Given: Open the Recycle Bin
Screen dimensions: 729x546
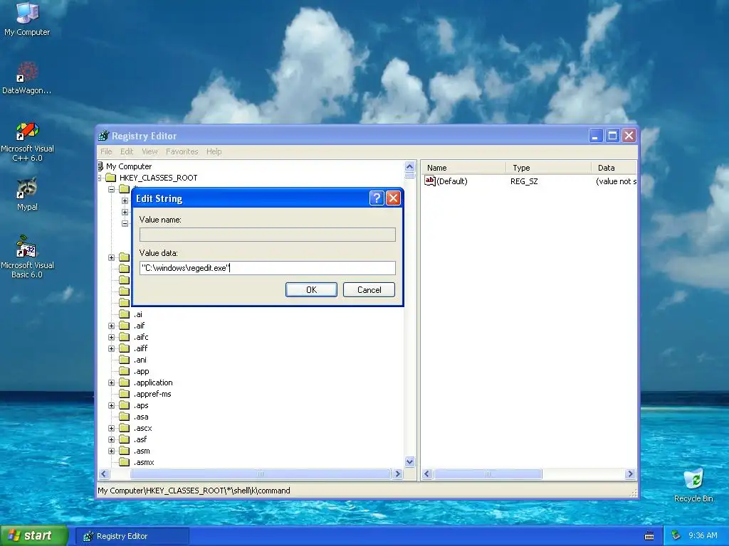Looking at the screenshot, I should point(693,486).
